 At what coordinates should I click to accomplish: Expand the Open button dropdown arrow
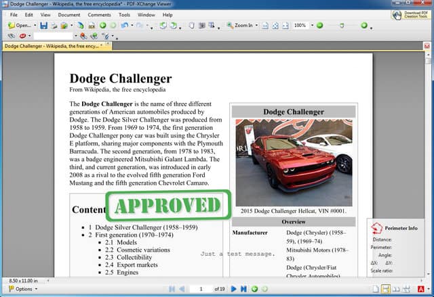point(35,26)
